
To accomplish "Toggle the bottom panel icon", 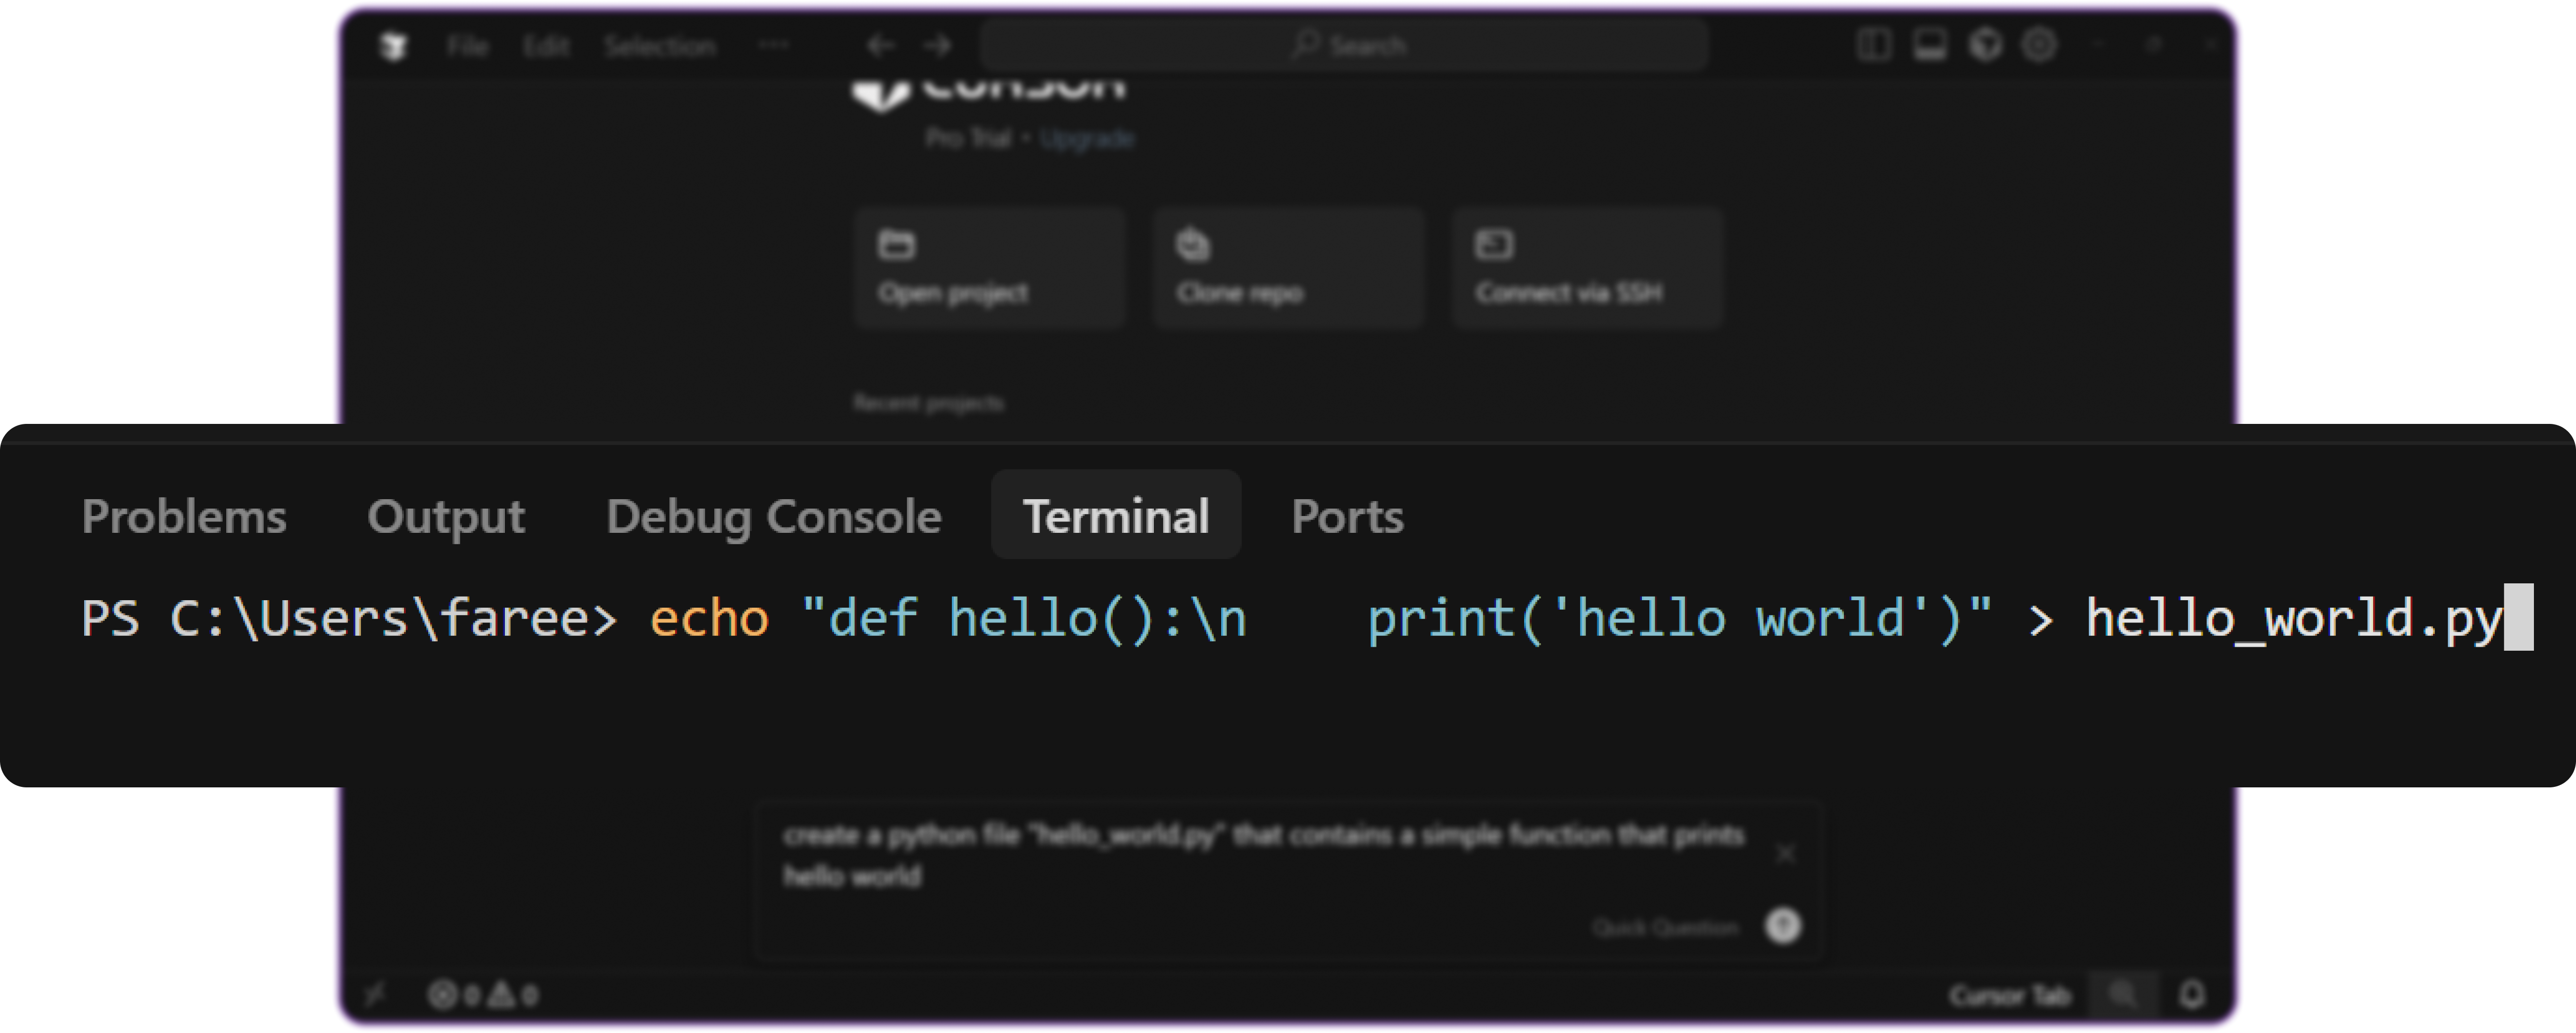I will 1930,44.
